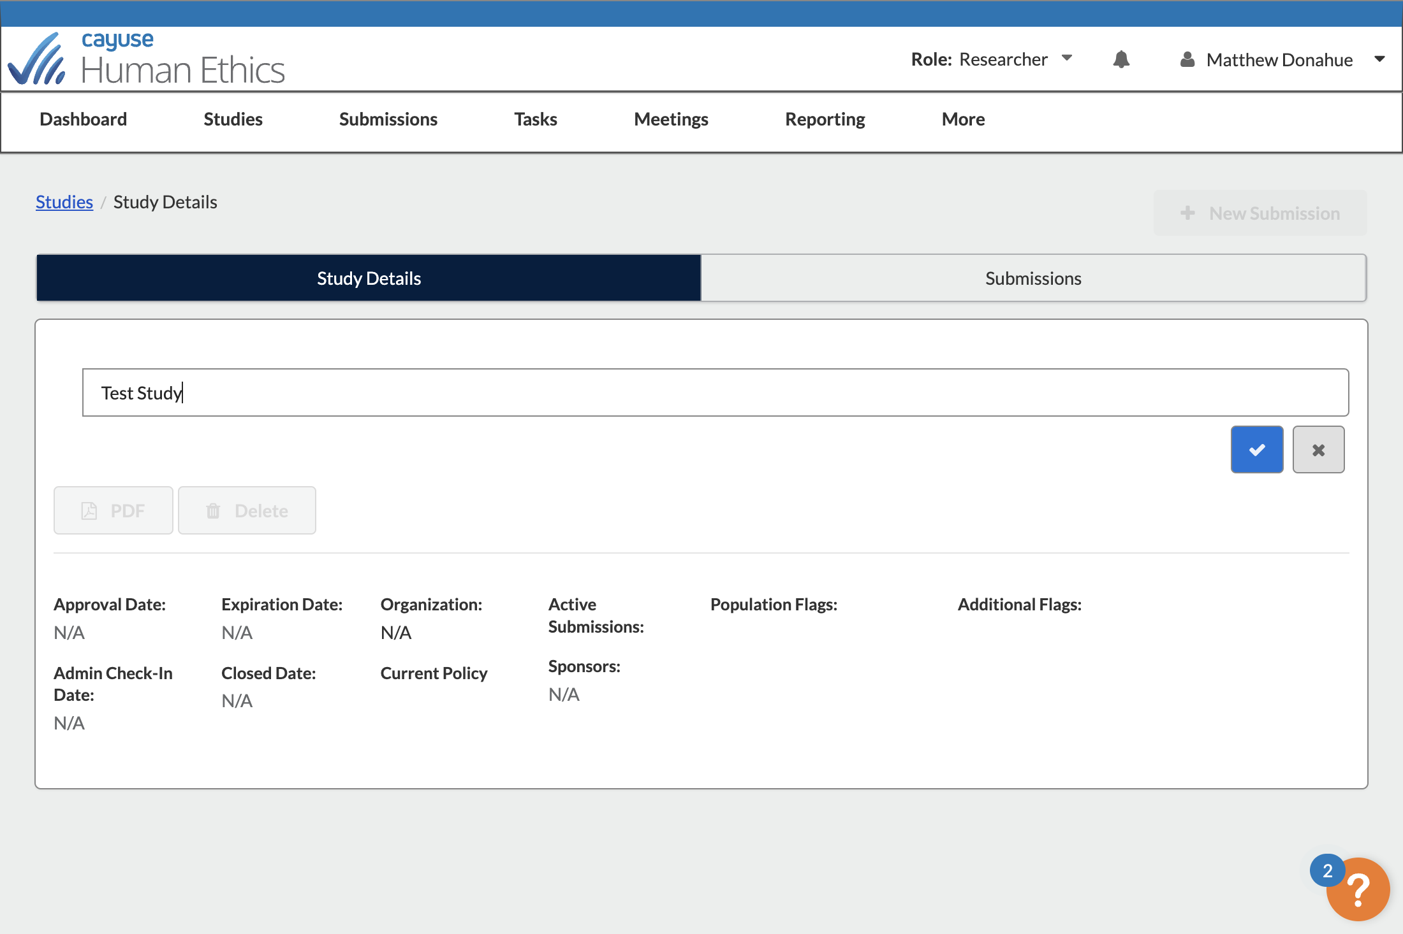The image size is (1403, 934).
Task: Click the PDF button
Action: tap(114, 510)
